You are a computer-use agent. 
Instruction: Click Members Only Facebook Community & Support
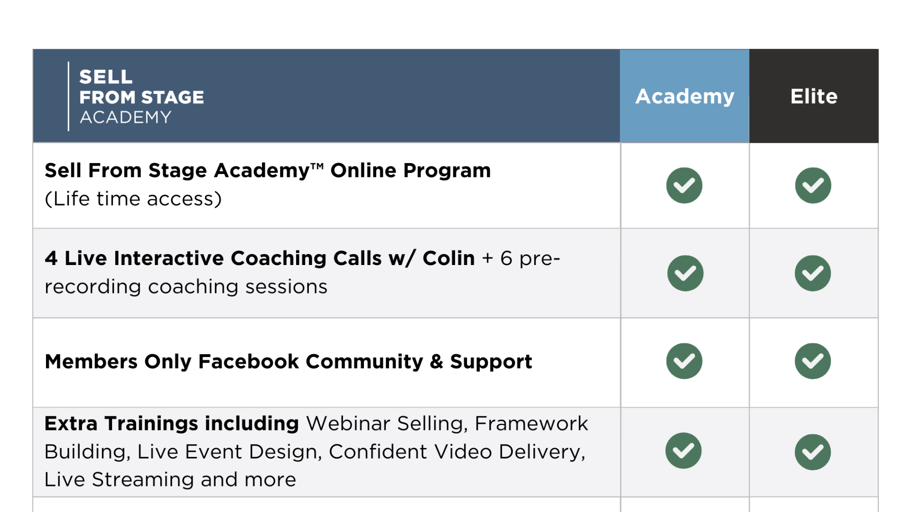click(x=288, y=362)
